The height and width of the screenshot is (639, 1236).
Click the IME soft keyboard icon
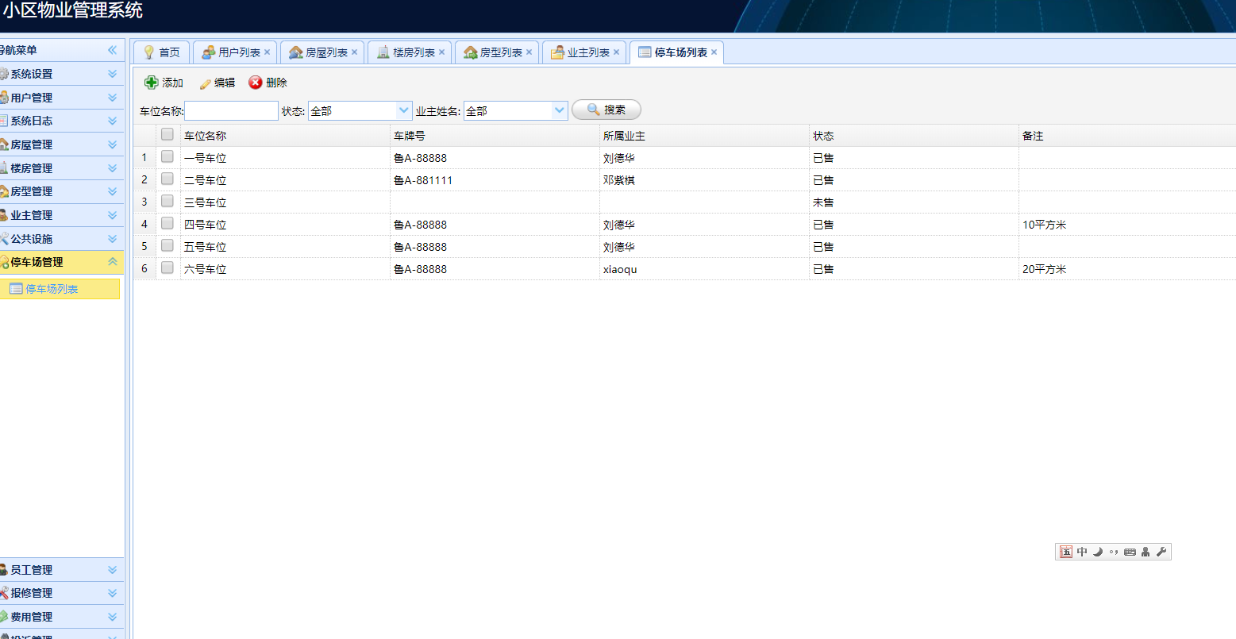[1130, 552]
